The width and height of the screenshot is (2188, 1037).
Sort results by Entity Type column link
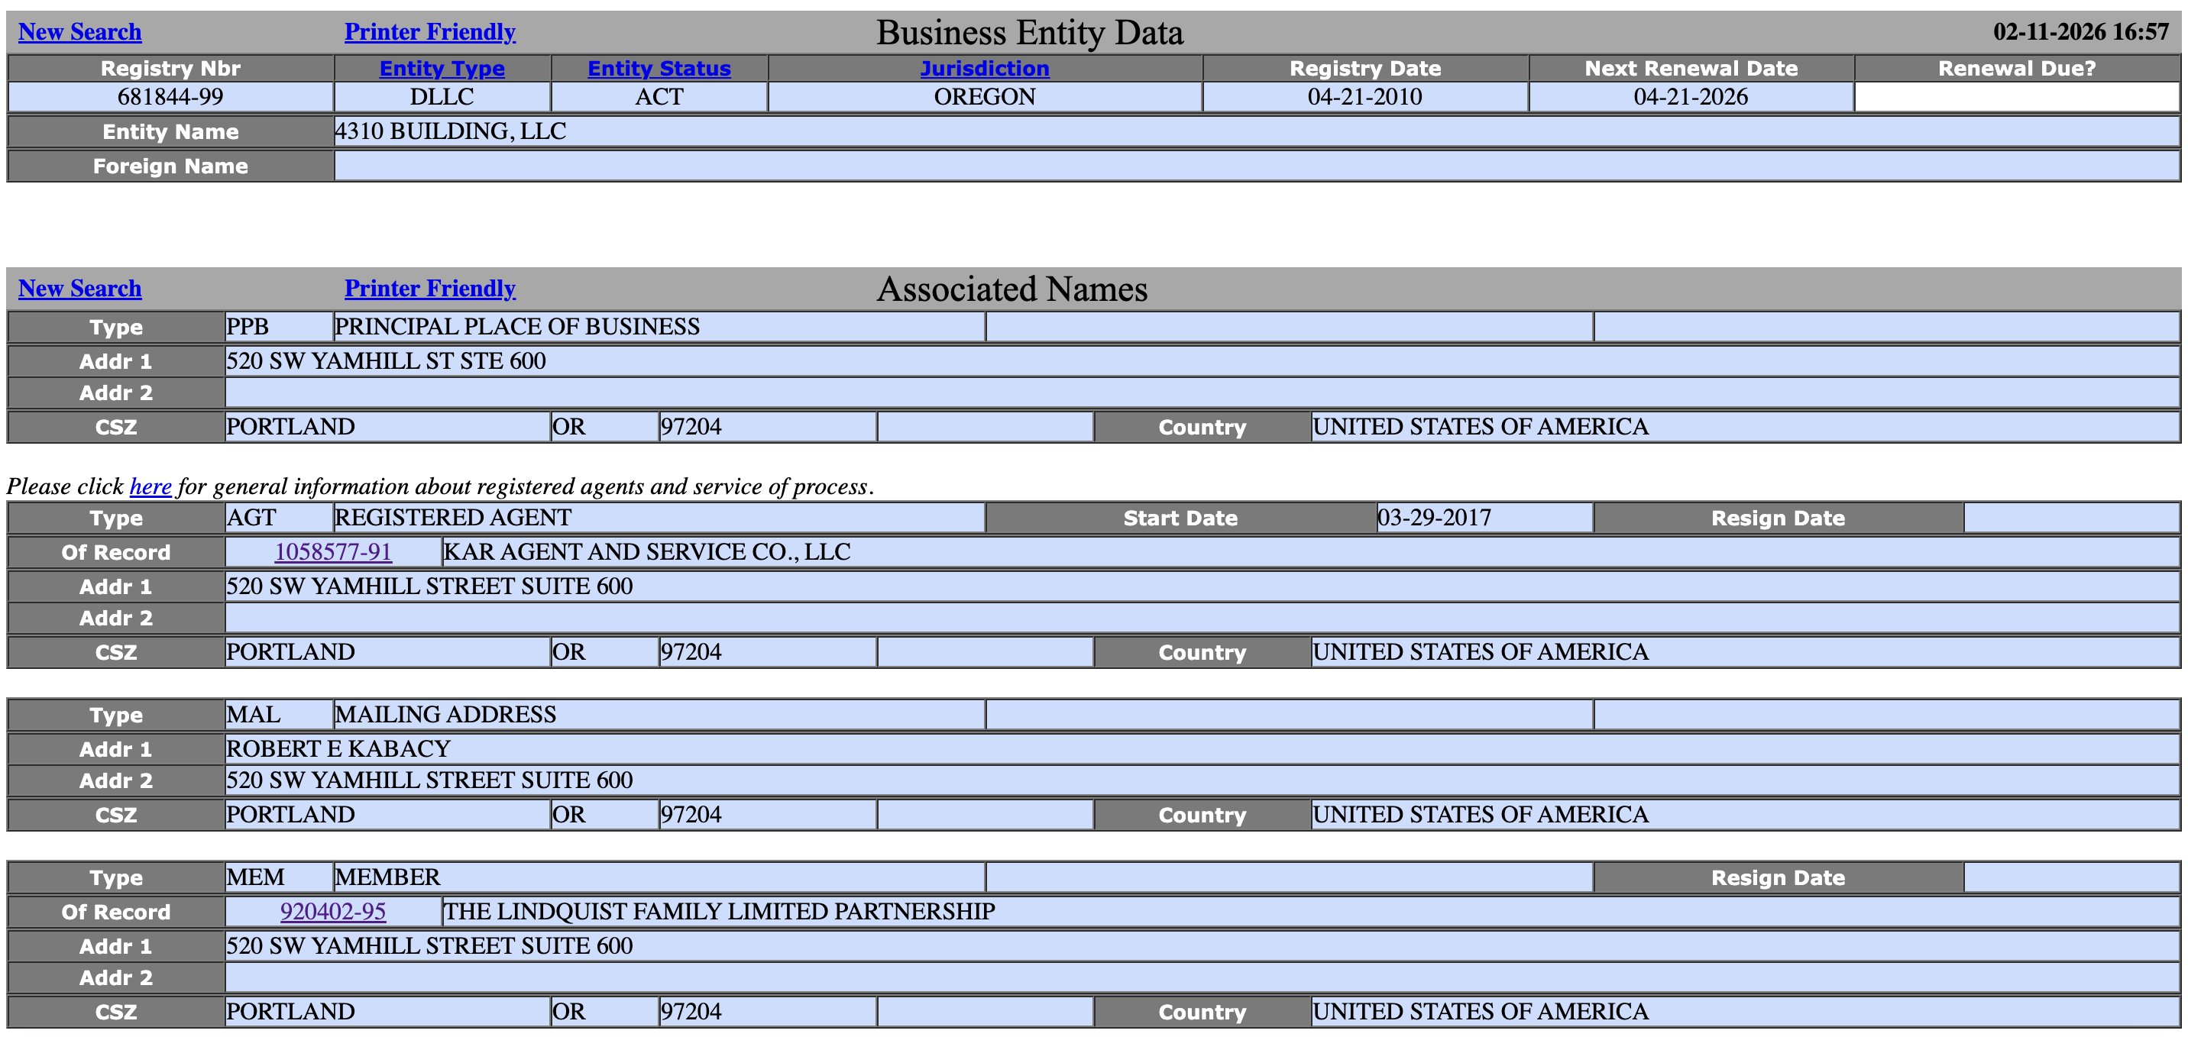pyautogui.click(x=441, y=68)
